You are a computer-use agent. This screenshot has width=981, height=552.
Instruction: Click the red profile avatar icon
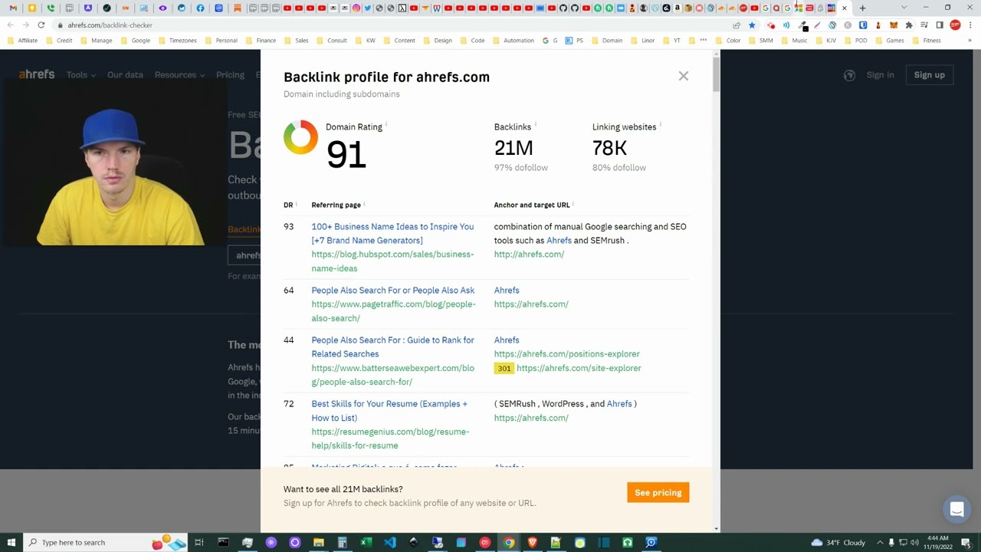[955, 25]
